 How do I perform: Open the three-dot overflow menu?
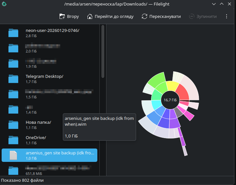[227, 16]
